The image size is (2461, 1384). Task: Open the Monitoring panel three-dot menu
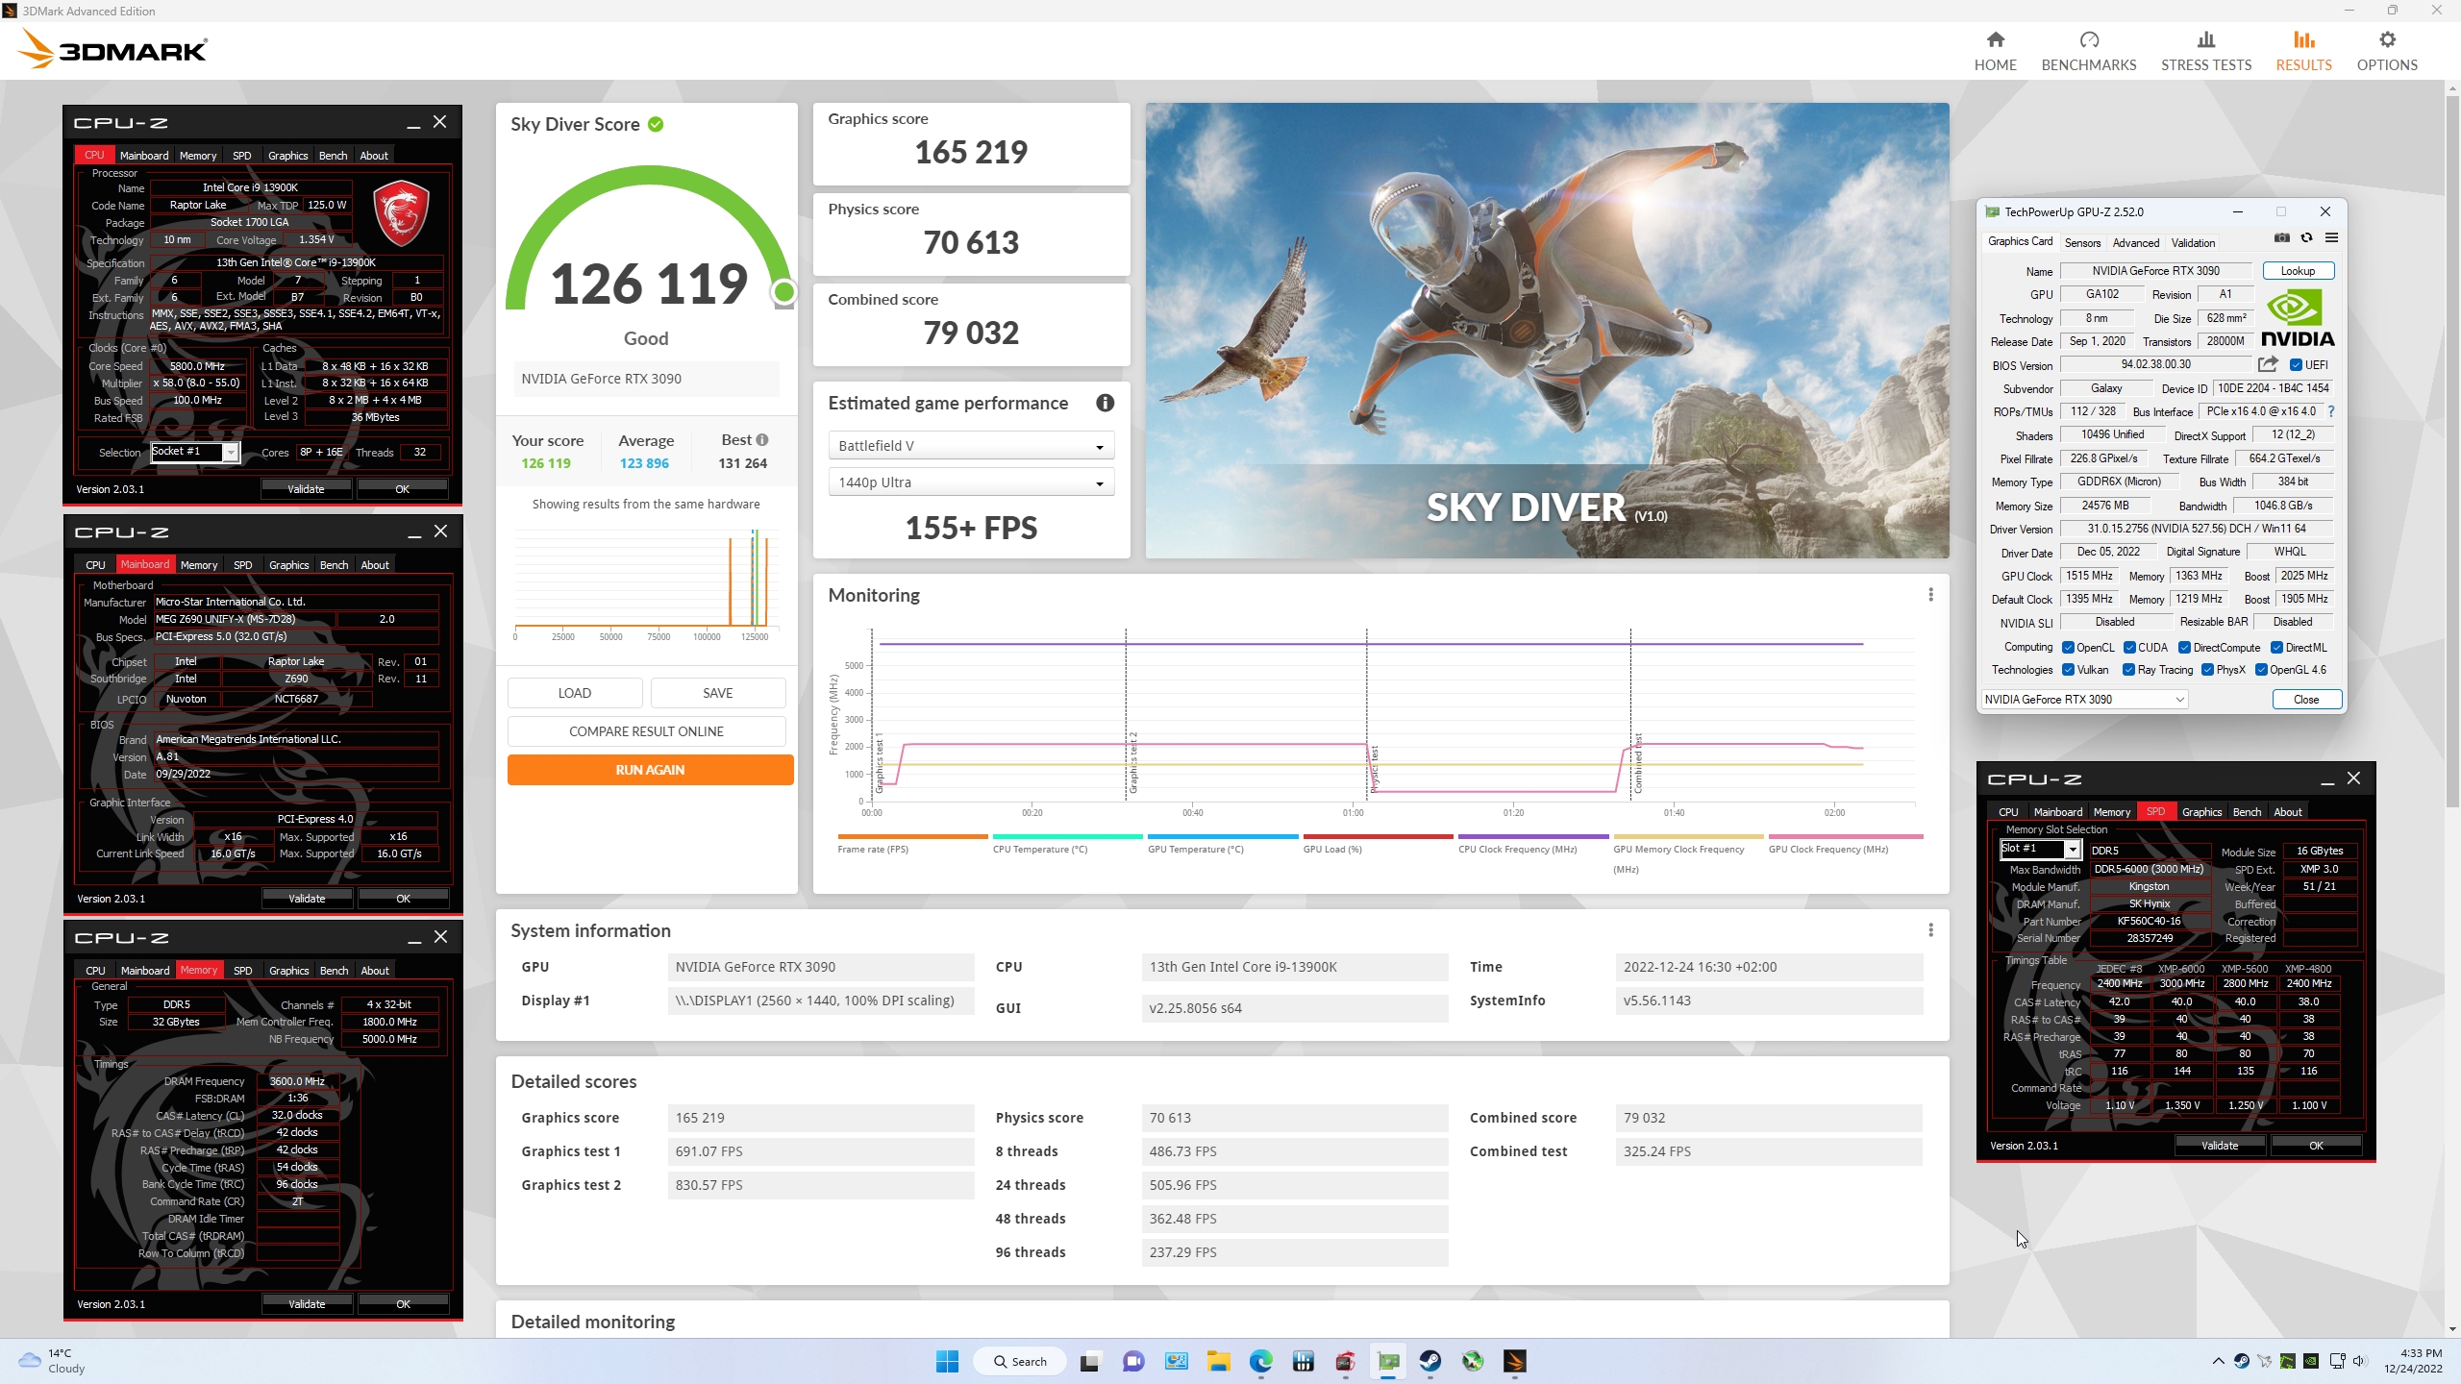[1930, 595]
